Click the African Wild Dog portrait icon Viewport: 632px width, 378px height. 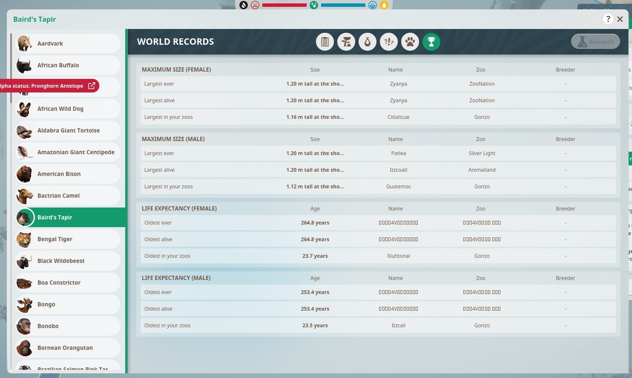[x=25, y=109]
